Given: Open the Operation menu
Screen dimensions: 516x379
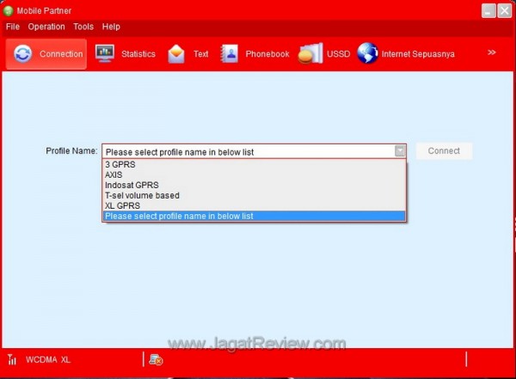Looking at the screenshot, I should [46, 27].
